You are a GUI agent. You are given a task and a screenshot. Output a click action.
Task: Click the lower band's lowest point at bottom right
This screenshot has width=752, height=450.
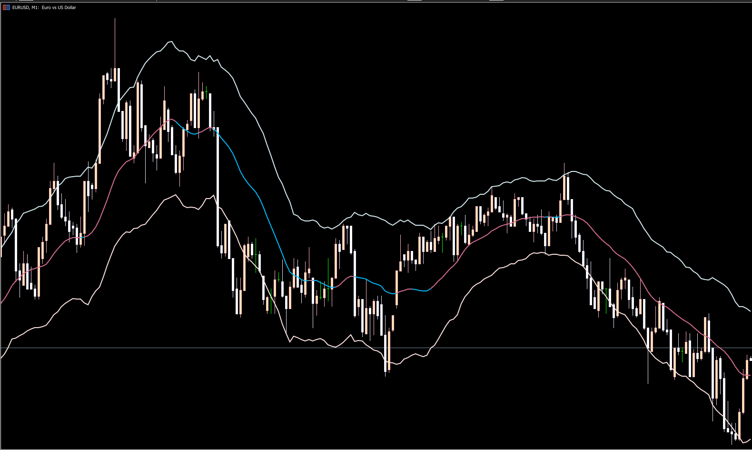pos(743,442)
